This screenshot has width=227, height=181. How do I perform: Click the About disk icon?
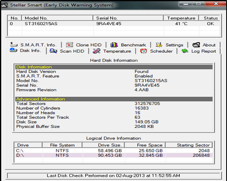point(196,45)
